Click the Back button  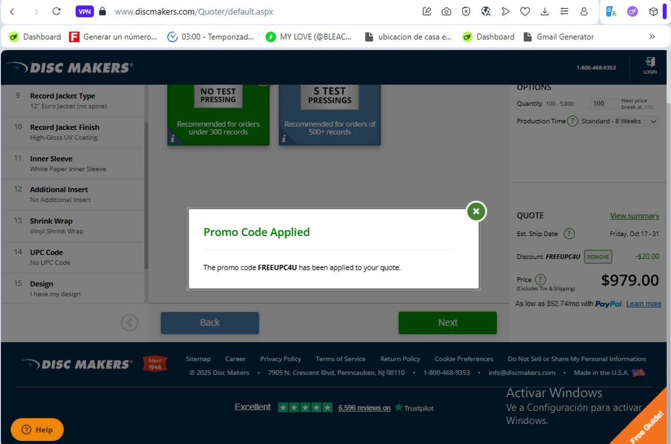click(x=210, y=323)
